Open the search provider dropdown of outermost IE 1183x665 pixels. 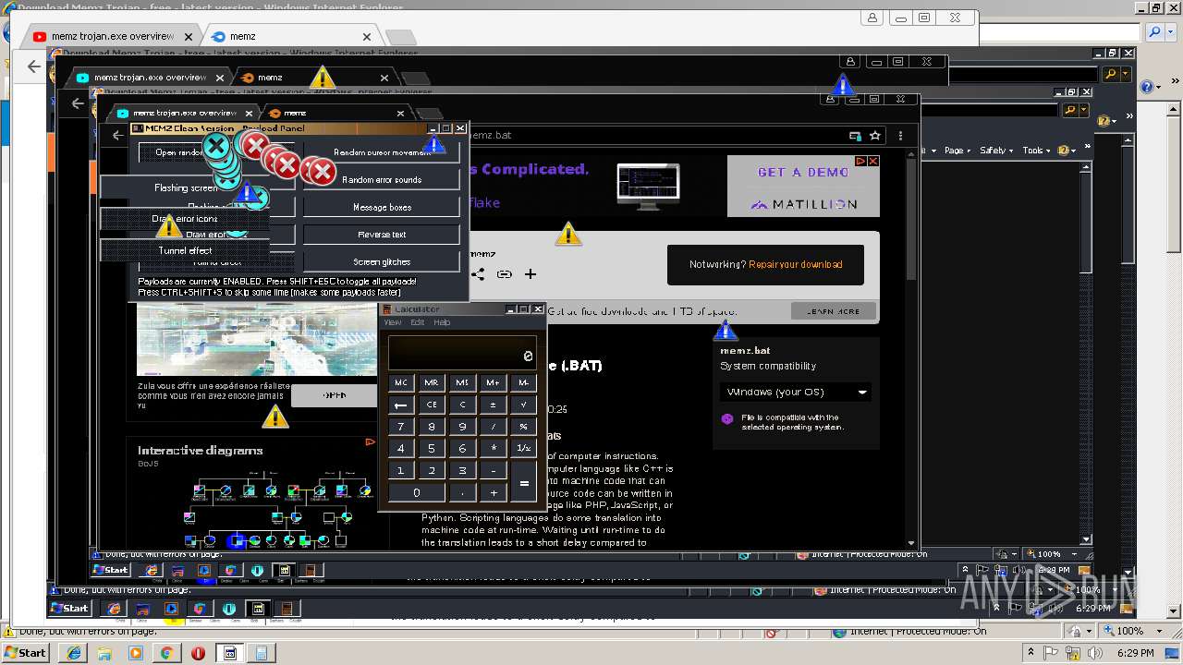(1169, 32)
